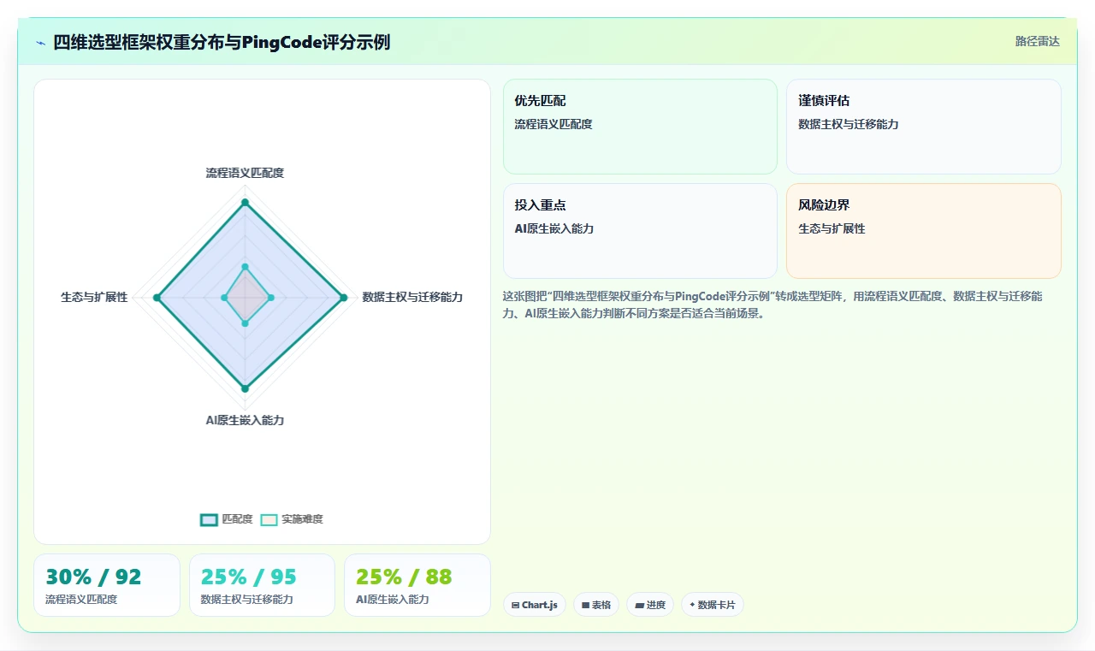The image size is (1095, 651).
Task: Click the description paragraph starting 这张图把
Action: coord(772,305)
